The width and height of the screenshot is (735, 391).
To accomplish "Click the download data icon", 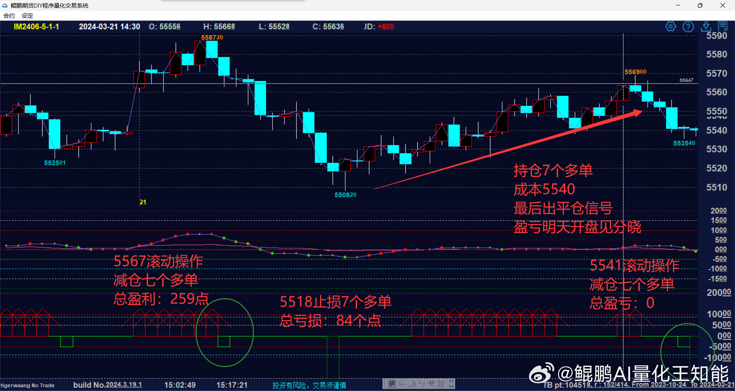I will click(x=706, y=26).
